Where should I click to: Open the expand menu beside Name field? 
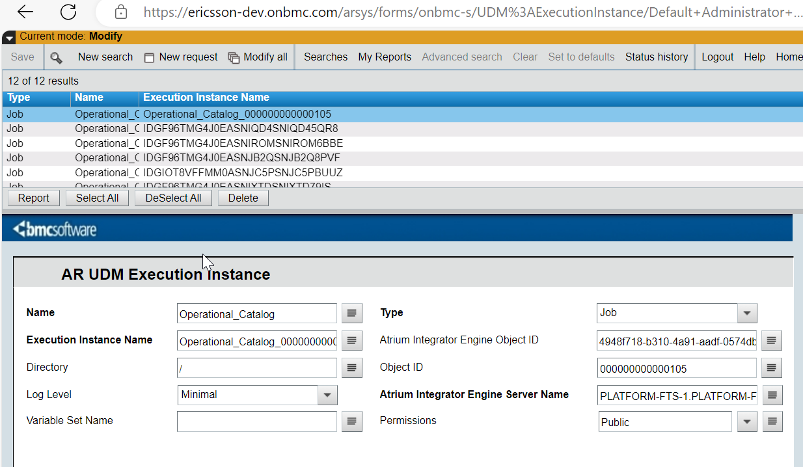pyautogui.click(x=351, y=314)
